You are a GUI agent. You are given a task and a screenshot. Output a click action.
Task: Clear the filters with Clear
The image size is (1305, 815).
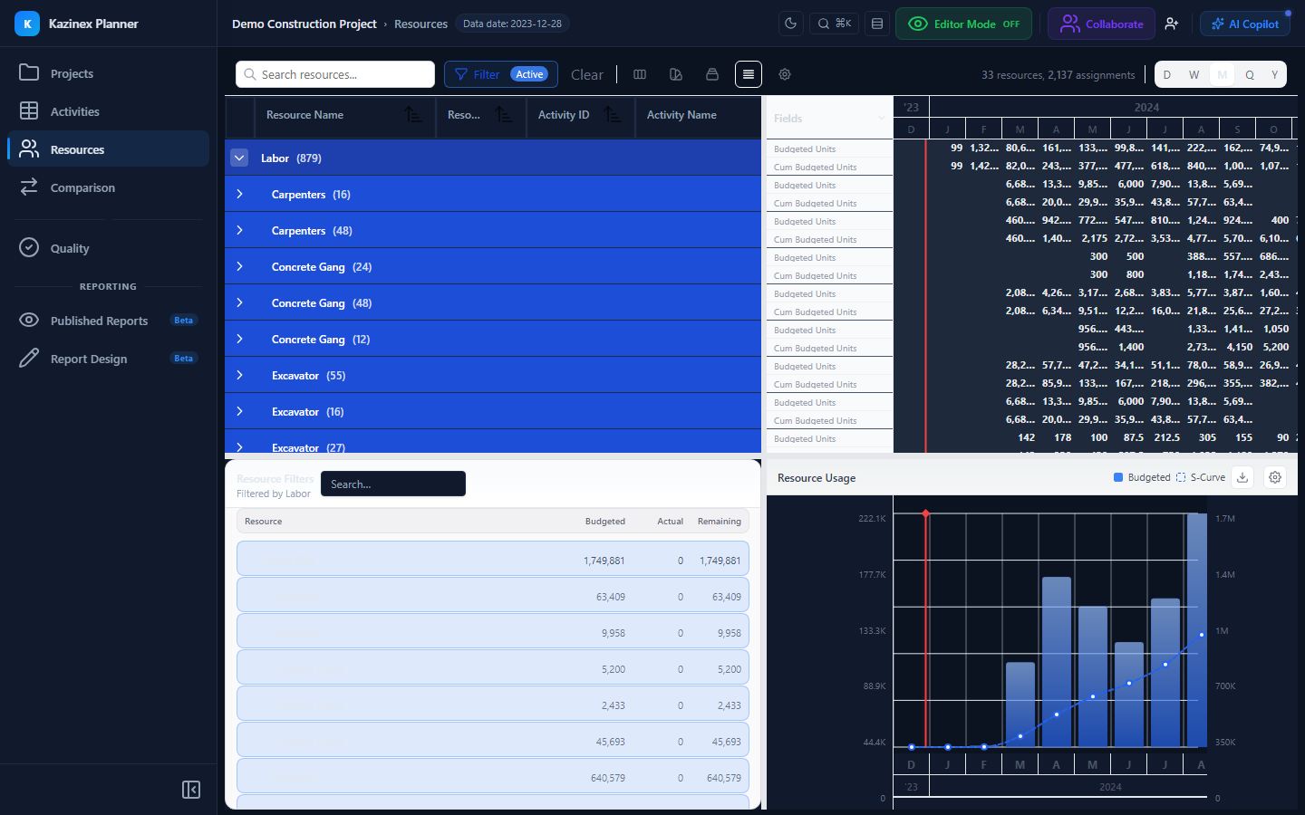pos(587,74)
